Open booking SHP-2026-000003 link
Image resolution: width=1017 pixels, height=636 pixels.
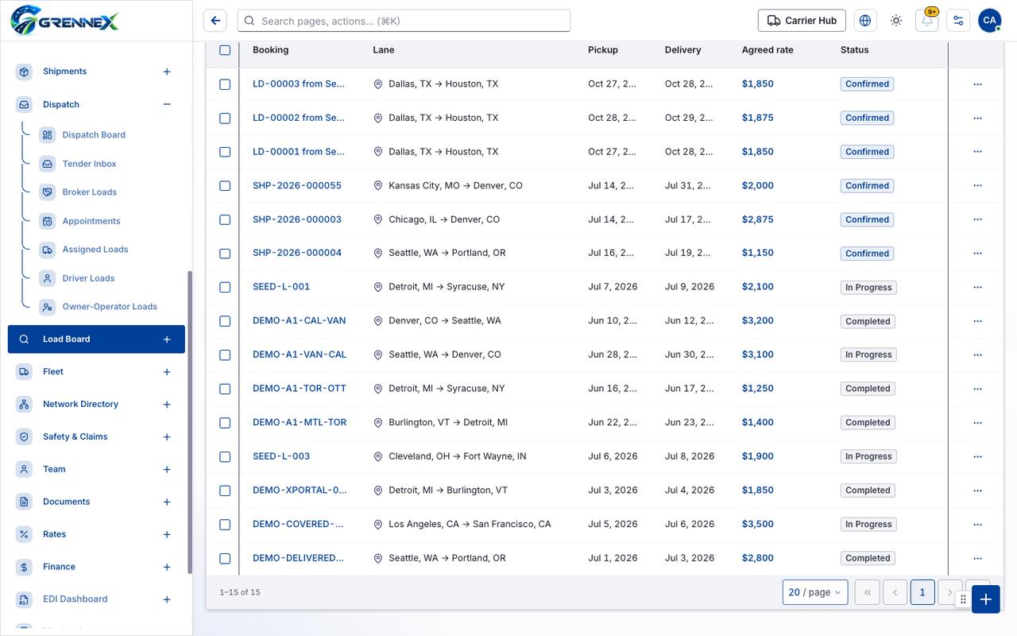(x=297, y=219)
